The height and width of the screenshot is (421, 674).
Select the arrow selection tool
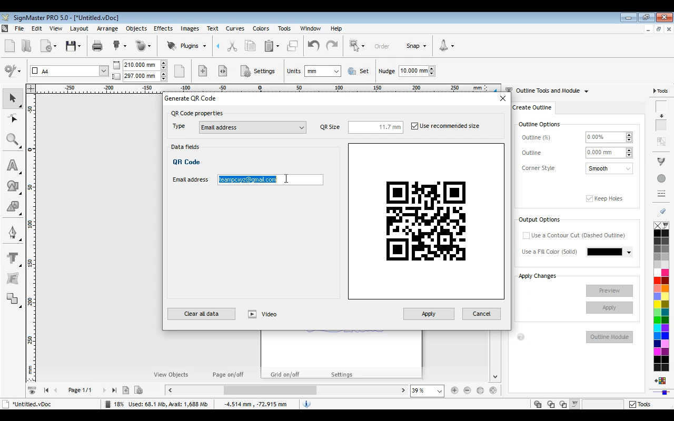[13, 98]
